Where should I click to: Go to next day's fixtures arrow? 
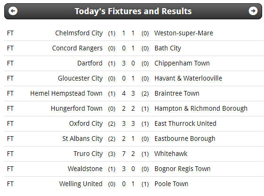(253, 11)
